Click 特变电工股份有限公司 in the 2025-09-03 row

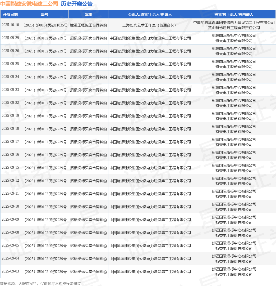[x=234, y=274]
